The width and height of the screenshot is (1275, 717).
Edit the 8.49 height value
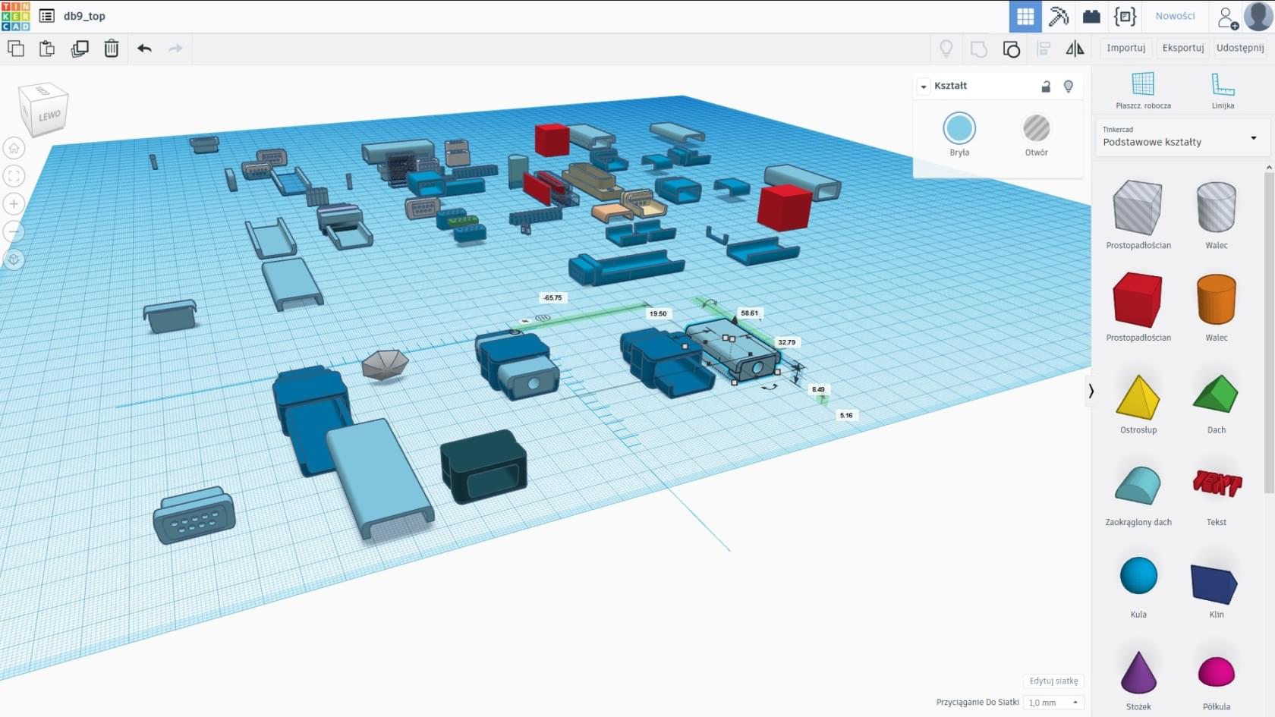tap(818, 389)
